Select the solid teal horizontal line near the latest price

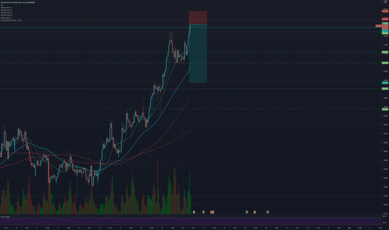(x=191, y=28)
